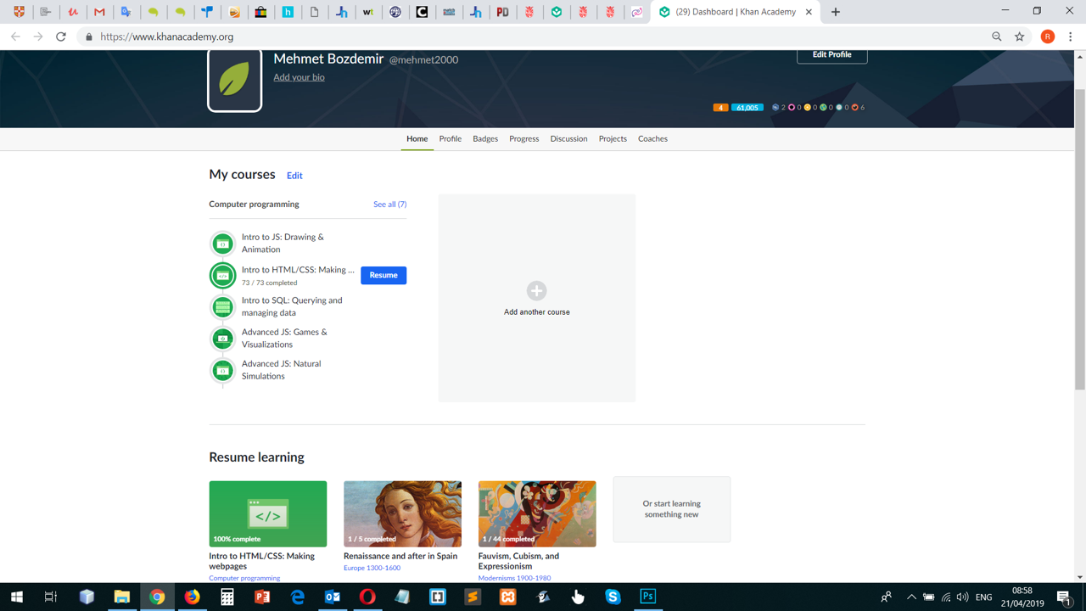Click the plus icon to add another course

(536, 290)
